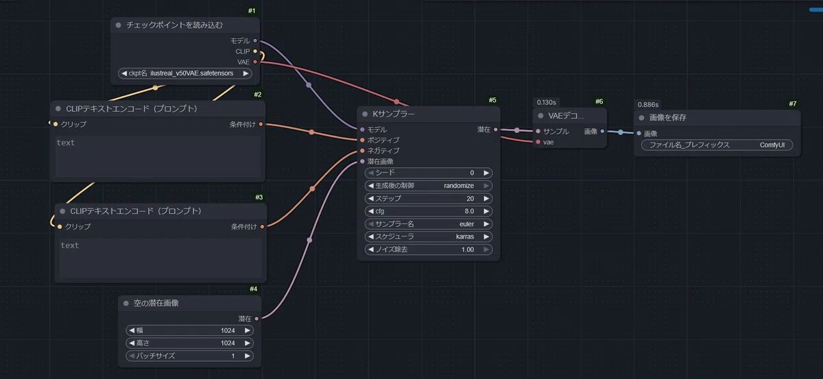Viewport: 823px width, 379px height.
Task: Click the vae input port on VAEデコード node
Action: [538, 143]
